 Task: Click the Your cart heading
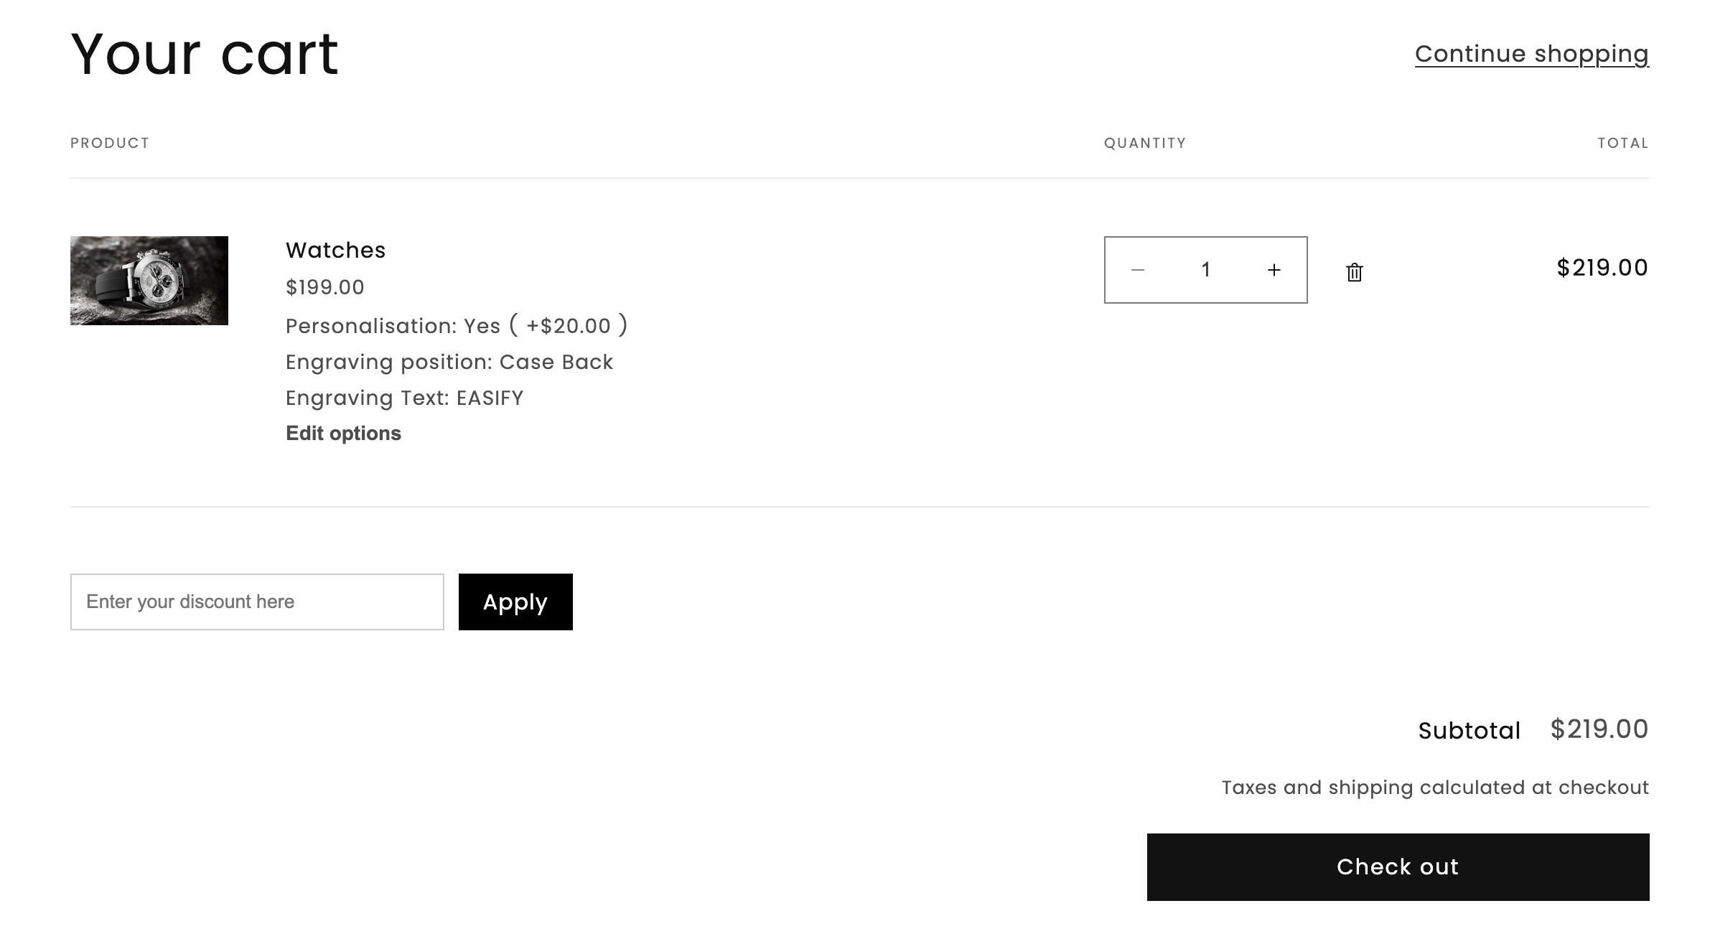tap(205, 55)
